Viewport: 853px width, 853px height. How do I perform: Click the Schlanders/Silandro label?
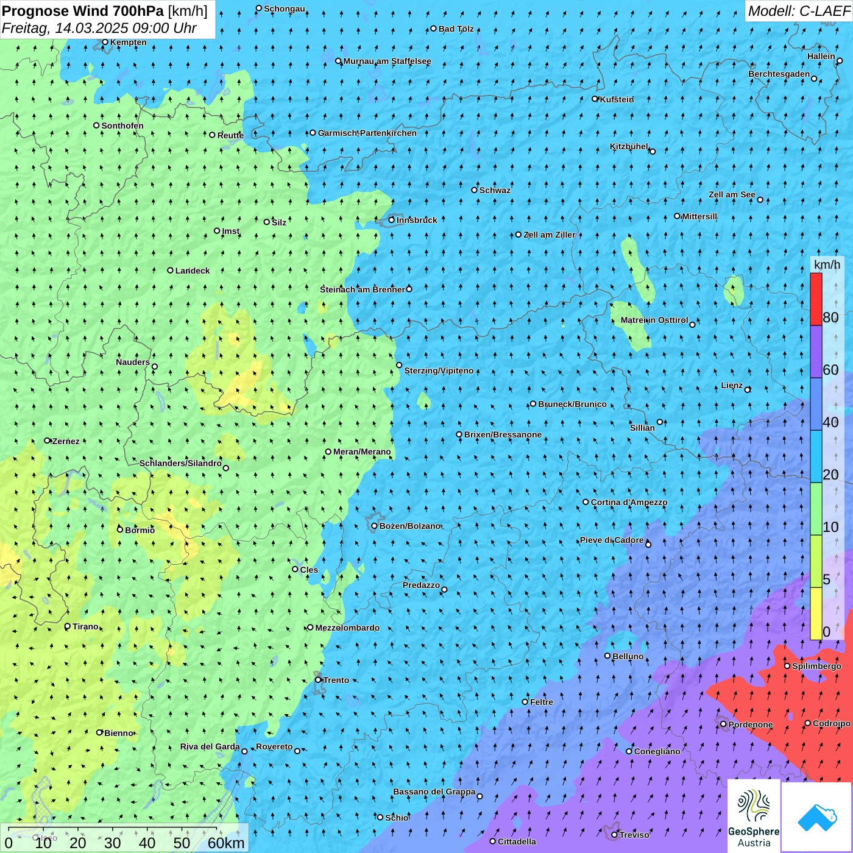click(180, 463)
